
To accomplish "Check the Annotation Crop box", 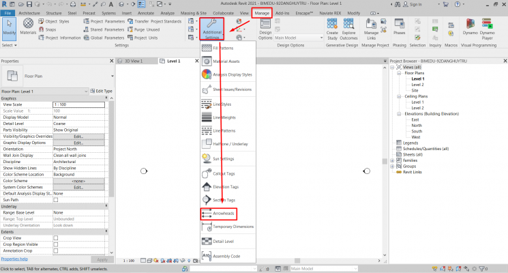I will click(x=56, y=250).
